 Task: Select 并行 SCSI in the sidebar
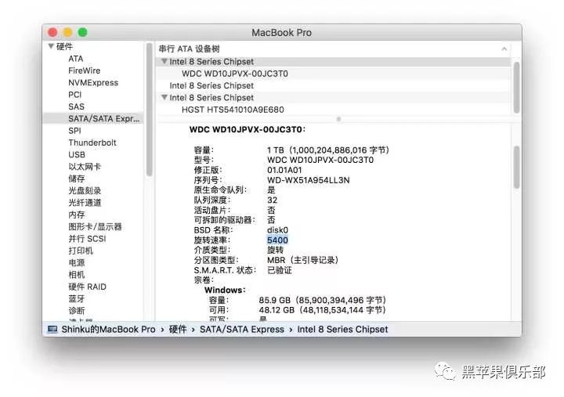(x=87, y=239)
